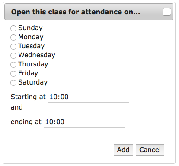Click the 'ending at' label
Screen dimensions: 179x166
pyautogui.click(x=26, y=122)
